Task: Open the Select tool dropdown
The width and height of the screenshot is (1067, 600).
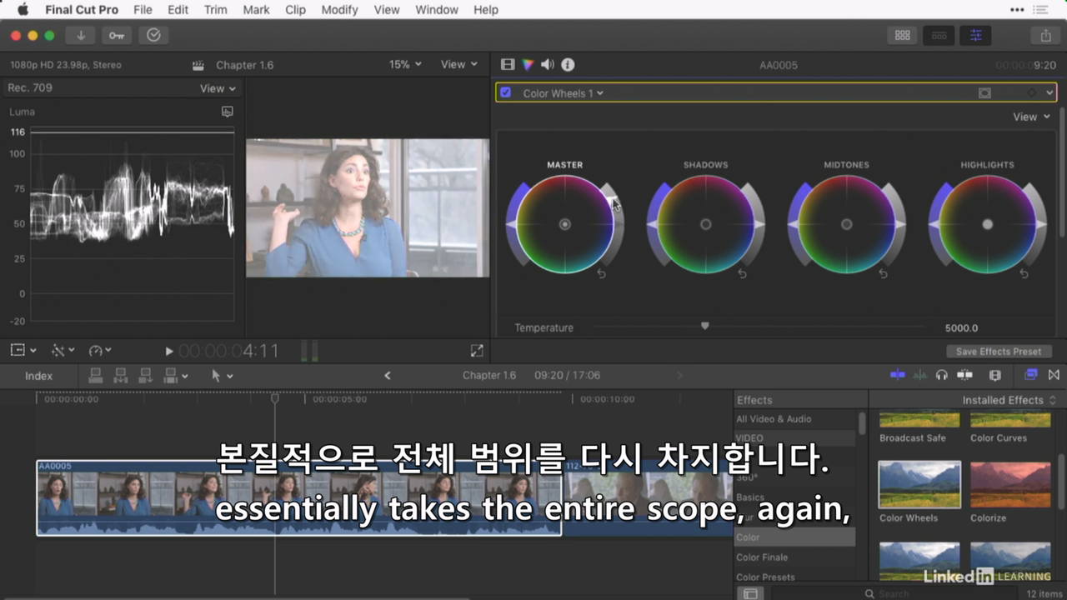Action: (222, 376)
